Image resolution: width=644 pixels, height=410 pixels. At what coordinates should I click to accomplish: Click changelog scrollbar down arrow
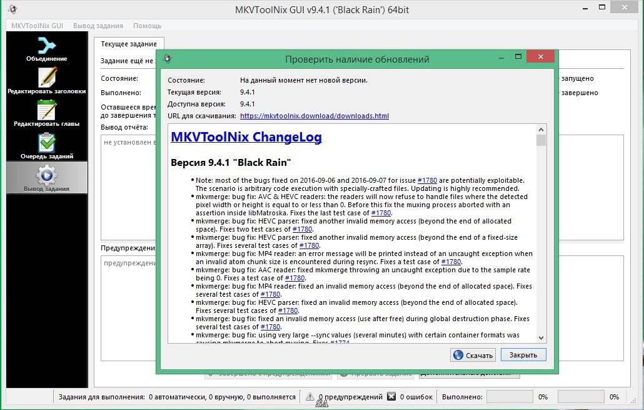541,337
